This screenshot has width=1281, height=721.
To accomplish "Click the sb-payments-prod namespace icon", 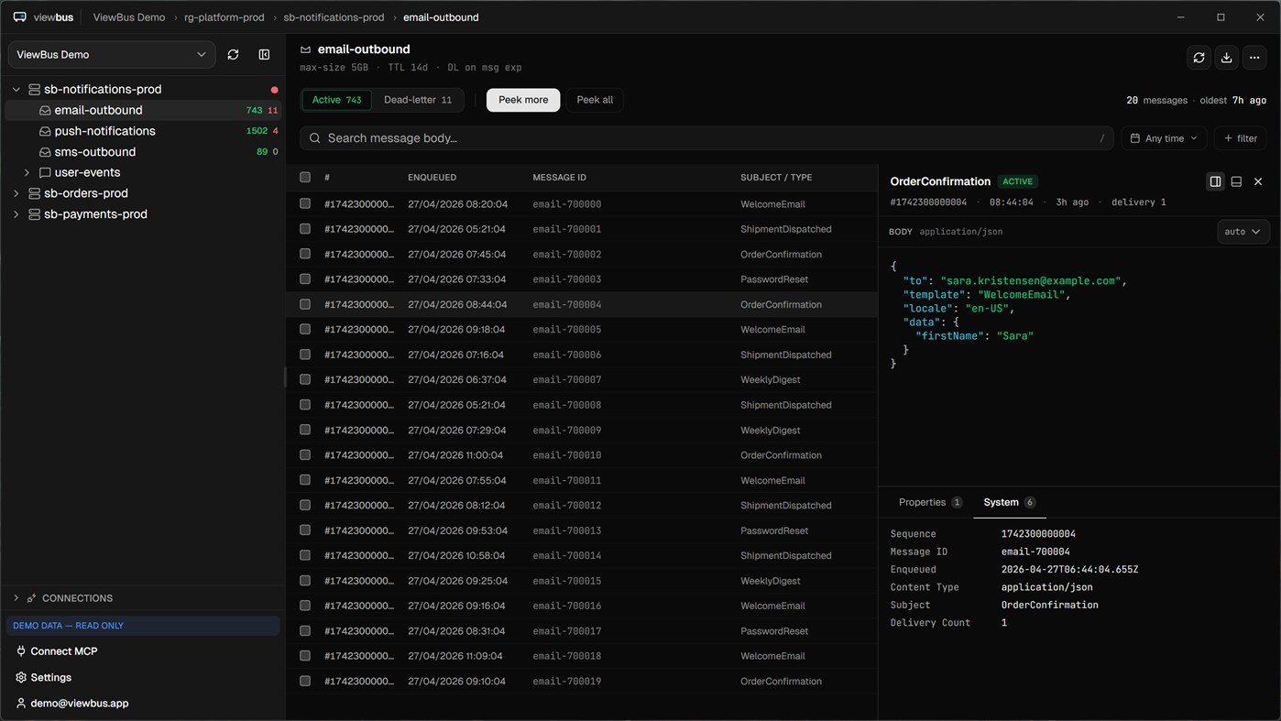I will 34,214.
